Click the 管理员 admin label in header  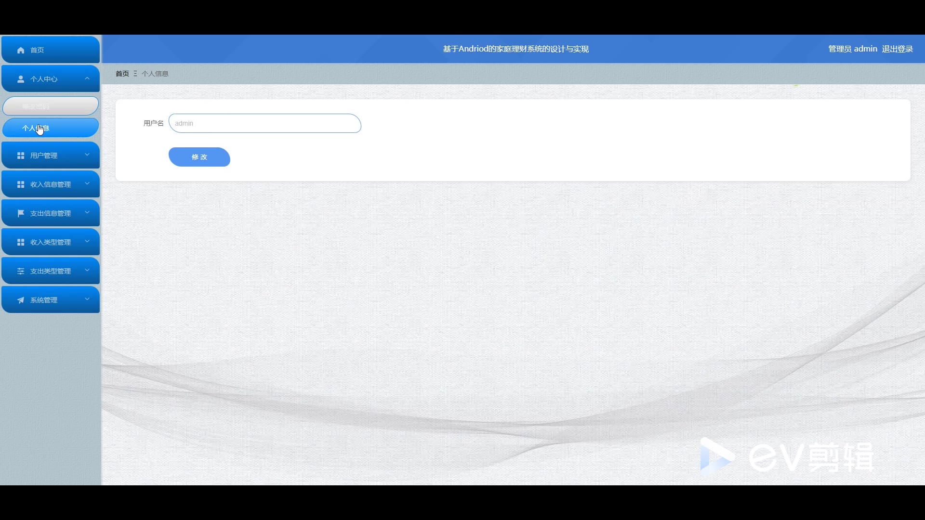point(853,49)
